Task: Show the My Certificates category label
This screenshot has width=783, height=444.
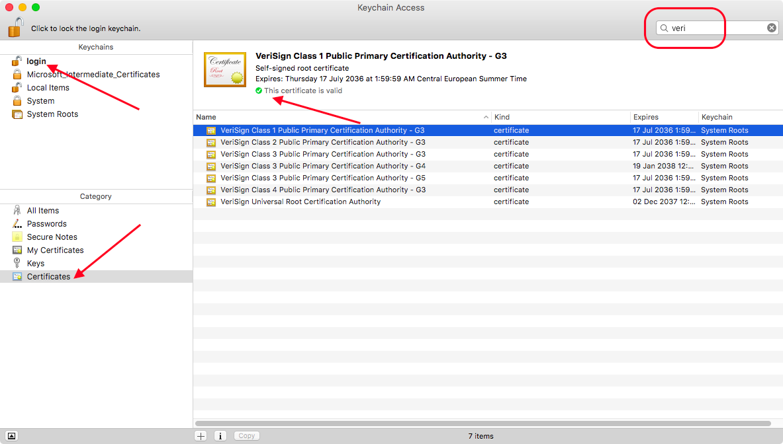Action: click(56, 250)
